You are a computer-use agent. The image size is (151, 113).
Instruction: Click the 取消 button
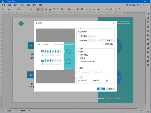[x=110, y=89]
